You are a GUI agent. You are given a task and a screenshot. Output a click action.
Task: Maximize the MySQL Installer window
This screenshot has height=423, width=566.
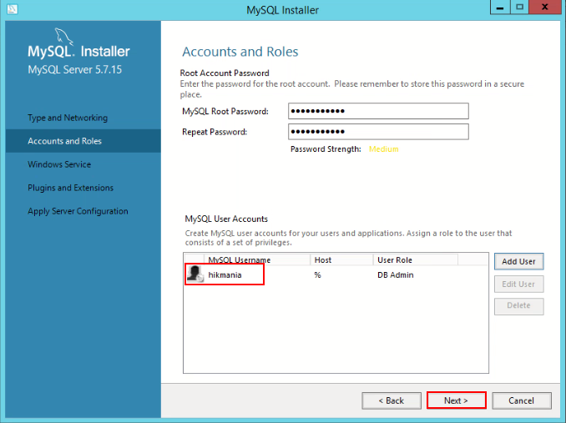pos(519,8)
